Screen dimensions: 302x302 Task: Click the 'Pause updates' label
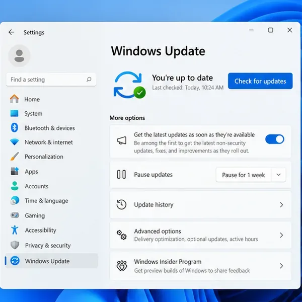(154, 175)
